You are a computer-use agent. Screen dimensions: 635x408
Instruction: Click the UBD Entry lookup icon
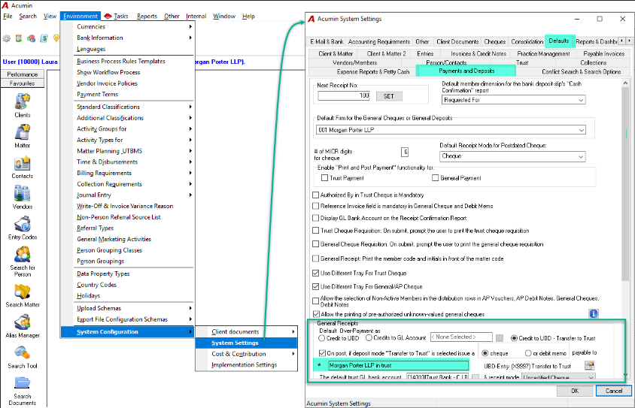pos(589,365)
